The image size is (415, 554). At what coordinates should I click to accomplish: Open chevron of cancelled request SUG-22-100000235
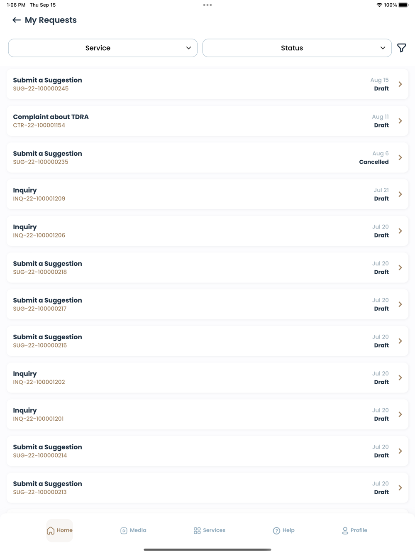point(400,157)
